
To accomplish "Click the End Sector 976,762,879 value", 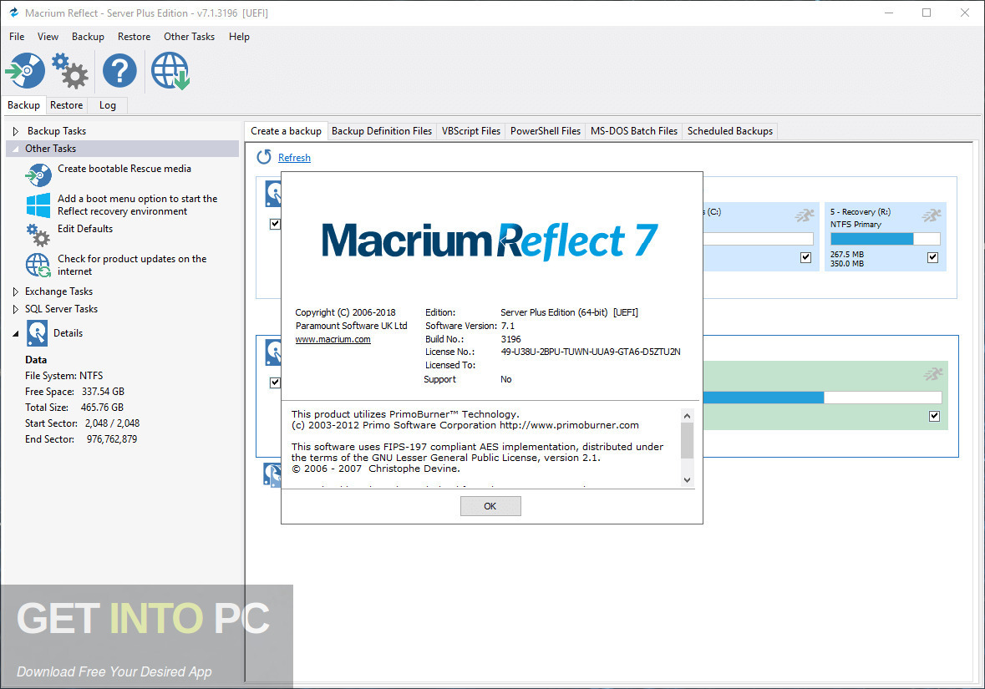I will point(112,439).
